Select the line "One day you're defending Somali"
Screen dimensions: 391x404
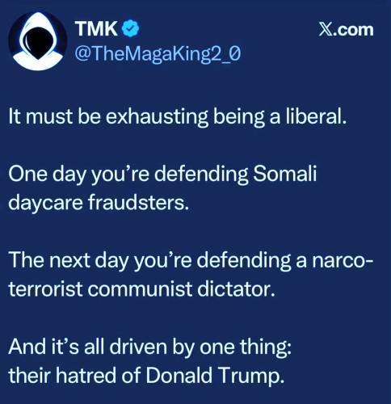pos(162,175)
